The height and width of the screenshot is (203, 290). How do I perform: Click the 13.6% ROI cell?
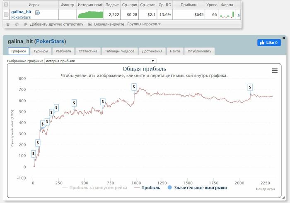pos(165,14)
